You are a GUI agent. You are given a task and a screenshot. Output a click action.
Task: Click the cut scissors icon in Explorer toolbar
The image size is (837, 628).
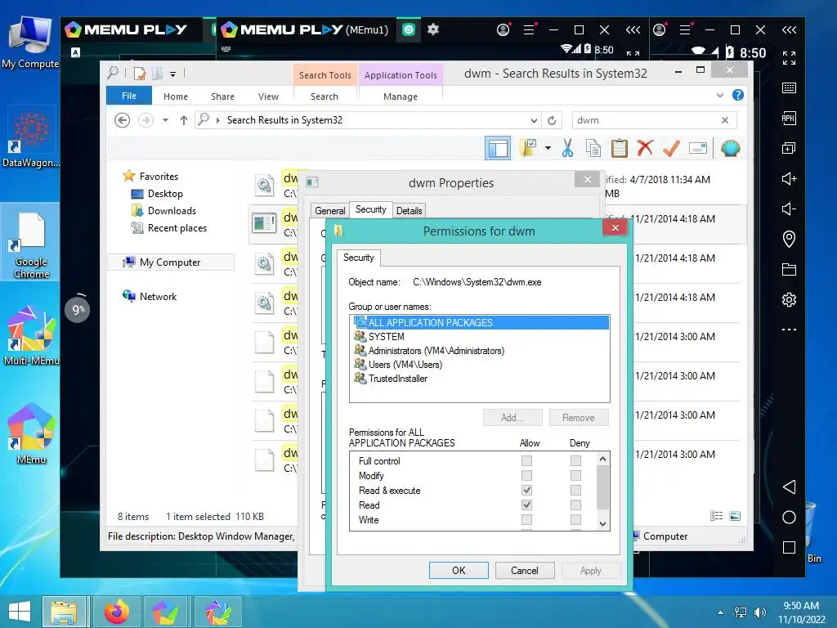click(567, 148)
